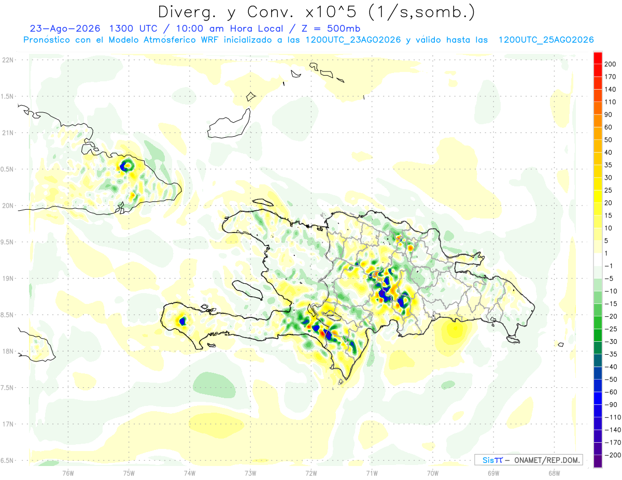
Task: Click the 17N latitude label
Action: [7, 424]
